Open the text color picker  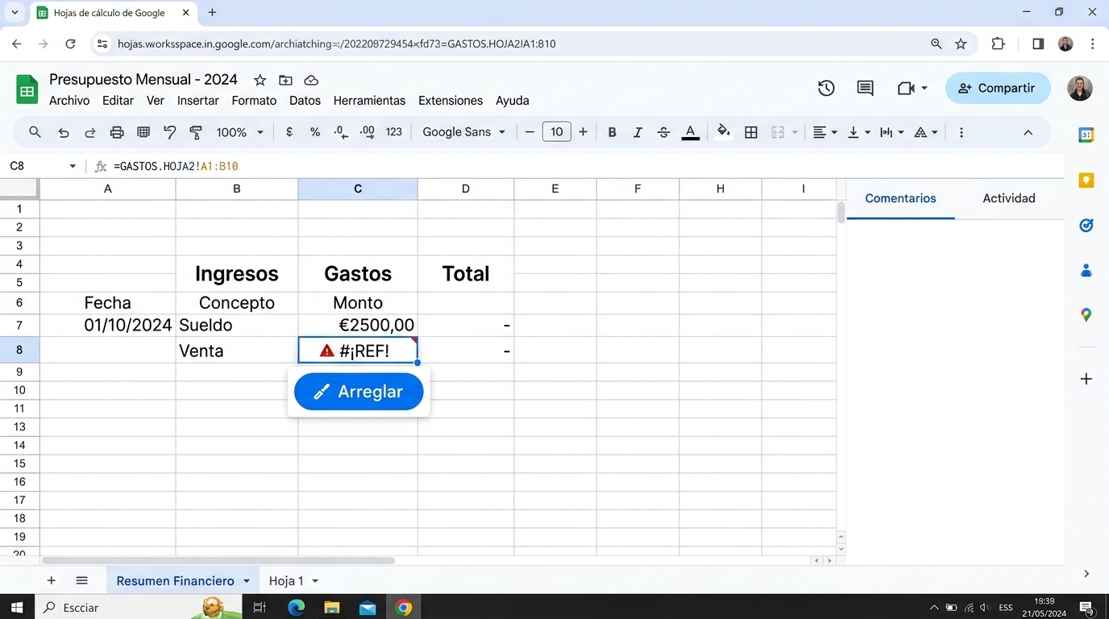691,132
